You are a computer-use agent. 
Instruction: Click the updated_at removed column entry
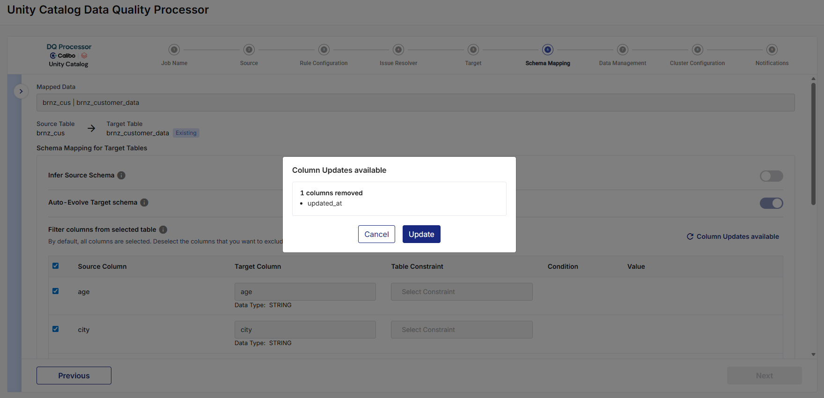coord(324,203)
